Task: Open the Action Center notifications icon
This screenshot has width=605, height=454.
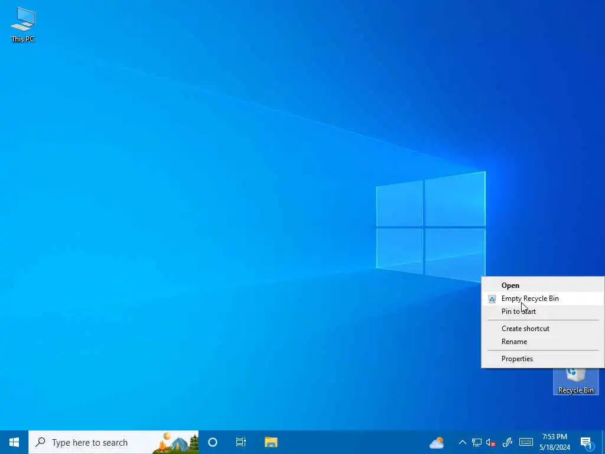Action: (586, 443)
